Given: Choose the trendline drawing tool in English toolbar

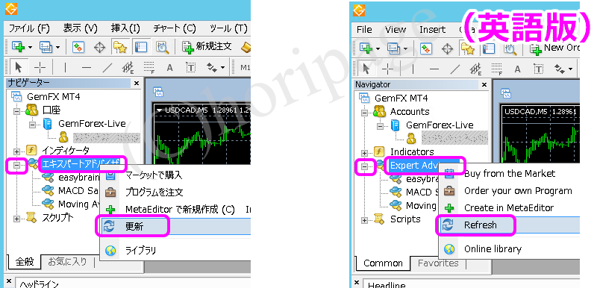Looking at the screenshot, I should [455, 69].
